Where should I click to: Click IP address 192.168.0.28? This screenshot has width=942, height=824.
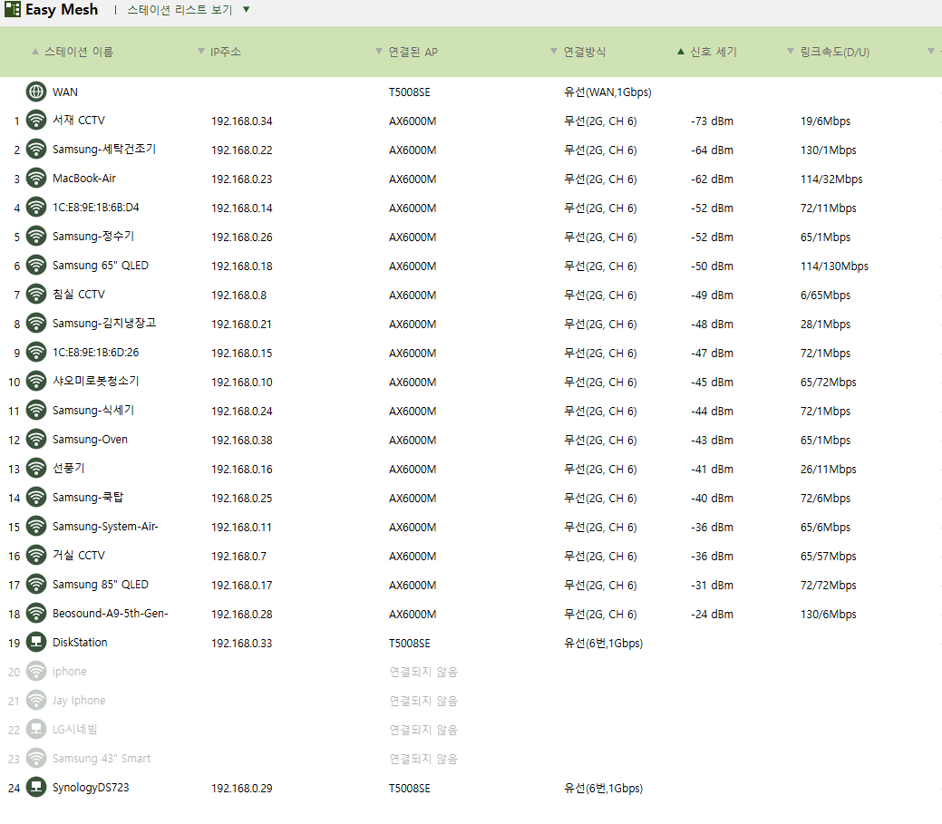241,615
